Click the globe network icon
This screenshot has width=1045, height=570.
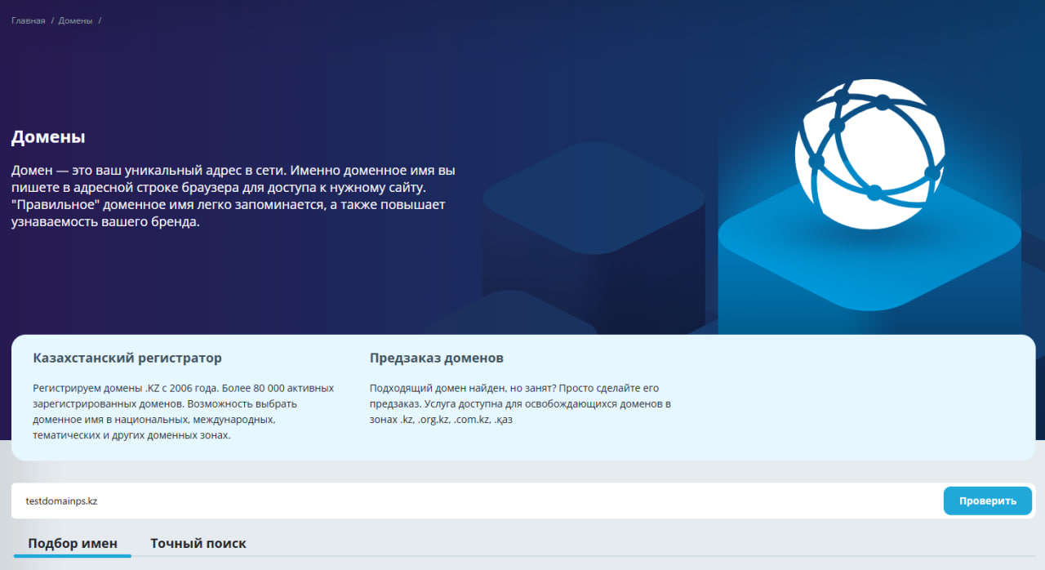[869, 154]
